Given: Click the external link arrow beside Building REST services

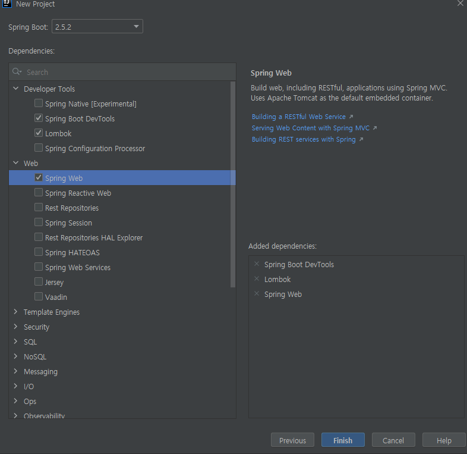Looking at the screenshot, I should point(361,139).
